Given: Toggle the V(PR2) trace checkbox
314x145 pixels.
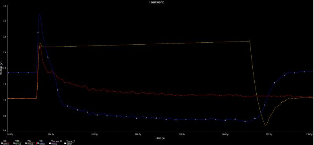Looking at the screenshot, I should [x=14, y=143].
